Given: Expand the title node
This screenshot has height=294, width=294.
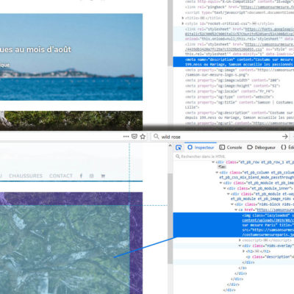Looking at the screenshot, I should point(183,18).
